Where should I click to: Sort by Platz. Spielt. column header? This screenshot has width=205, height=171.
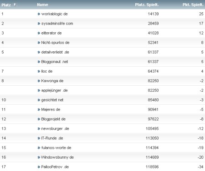coord(147,5)
